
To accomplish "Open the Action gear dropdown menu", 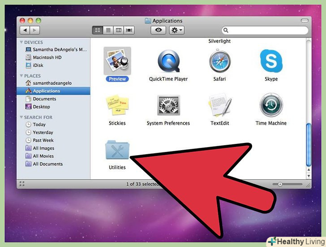I will tap(176, 30).
